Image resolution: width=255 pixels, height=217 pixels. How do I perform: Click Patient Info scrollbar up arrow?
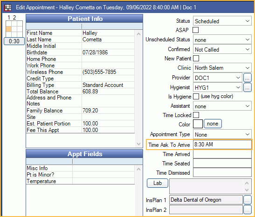pyautogui.click(x=139, y=34)
